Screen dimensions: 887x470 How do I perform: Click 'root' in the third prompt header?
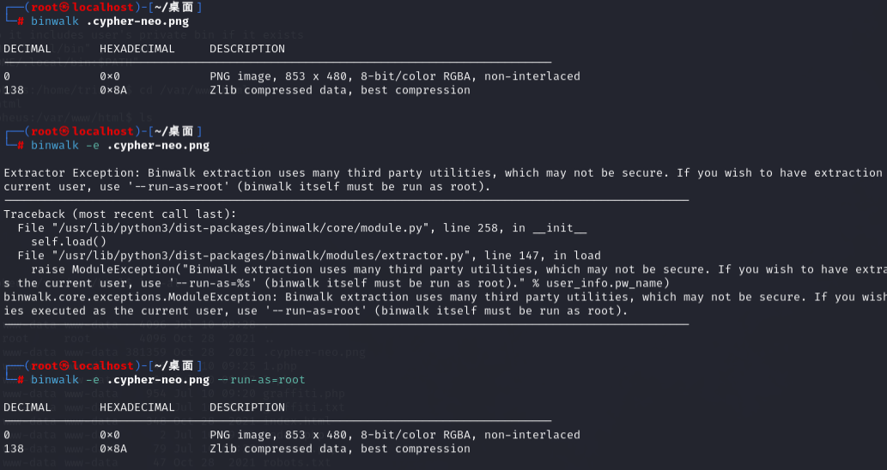pos(44,365)
